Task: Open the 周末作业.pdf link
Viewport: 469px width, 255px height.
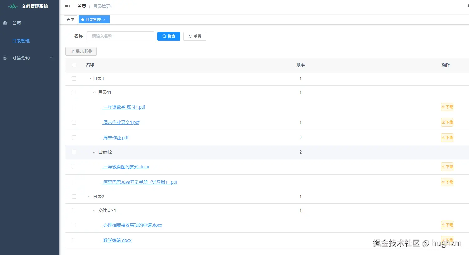Action: tap(115, 138)
